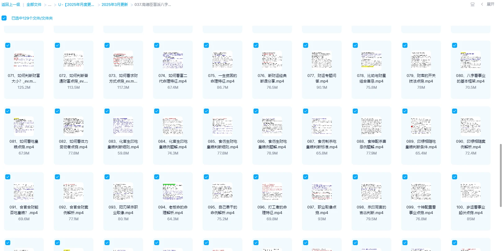The image size is (503, 251).
Task: Go back via 返回上一级 link
Action: (11, 5)
